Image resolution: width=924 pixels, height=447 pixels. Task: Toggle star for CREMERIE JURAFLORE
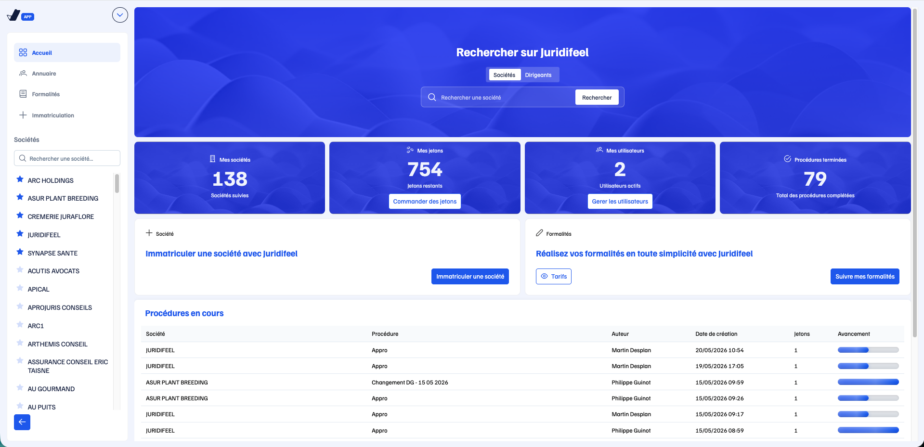20,216
